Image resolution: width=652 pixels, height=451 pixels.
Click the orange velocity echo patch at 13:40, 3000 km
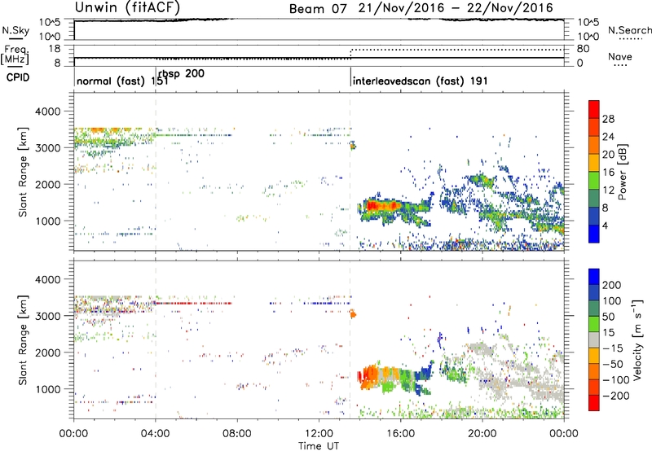353,314
